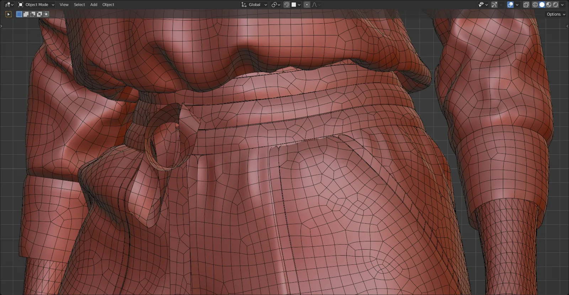Open viewport visibility and selectability filter
Image resolution: width=569 pixels, height=295 pixels.
[483, 5]
